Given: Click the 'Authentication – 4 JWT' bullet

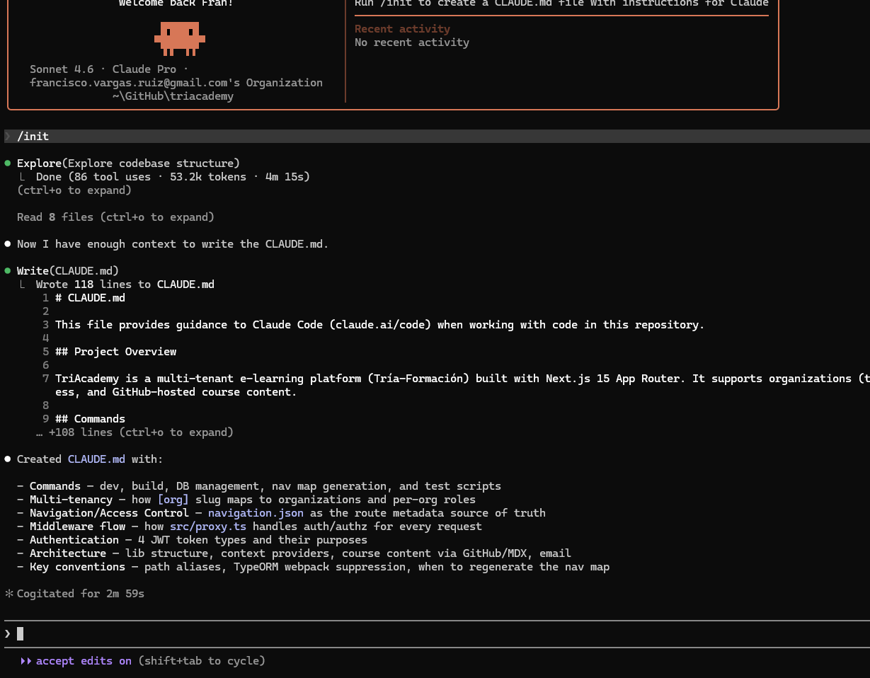Looking at the screenshot, I should 192,540.
